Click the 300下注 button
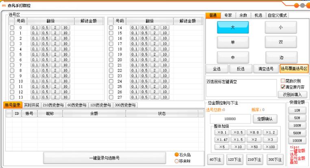 [x=275, y=159]
